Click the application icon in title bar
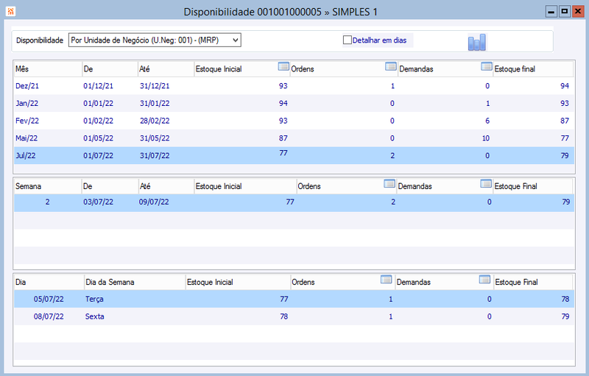This screenshot has width=589, height=376. point(10,12)
